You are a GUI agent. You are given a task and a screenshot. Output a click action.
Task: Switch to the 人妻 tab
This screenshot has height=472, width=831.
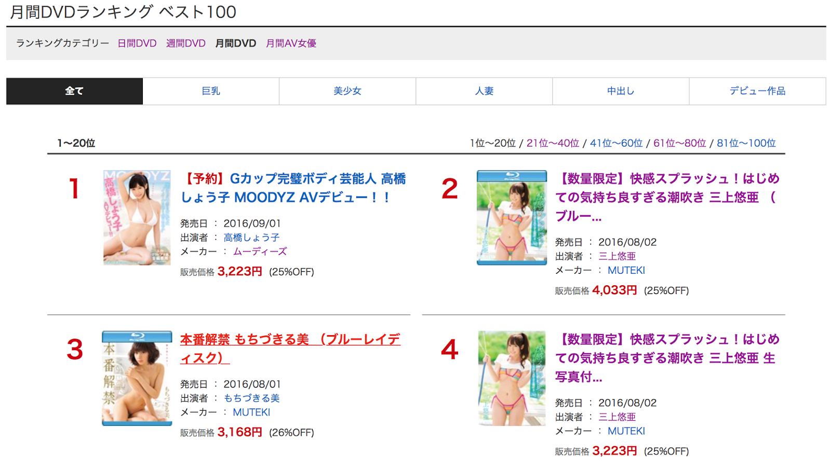484,91
